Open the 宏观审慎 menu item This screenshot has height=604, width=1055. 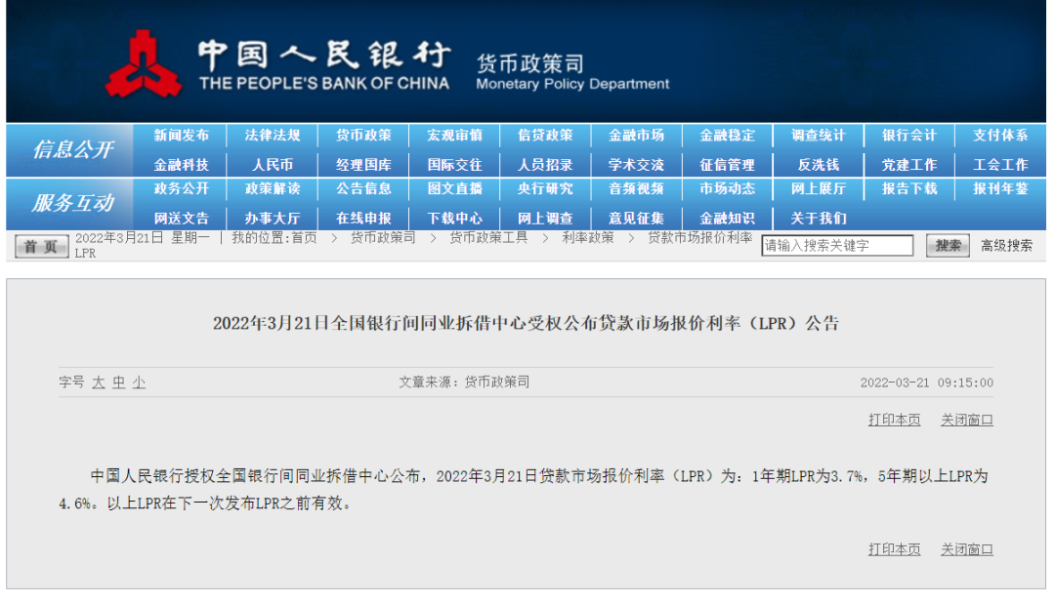[454, 135]
